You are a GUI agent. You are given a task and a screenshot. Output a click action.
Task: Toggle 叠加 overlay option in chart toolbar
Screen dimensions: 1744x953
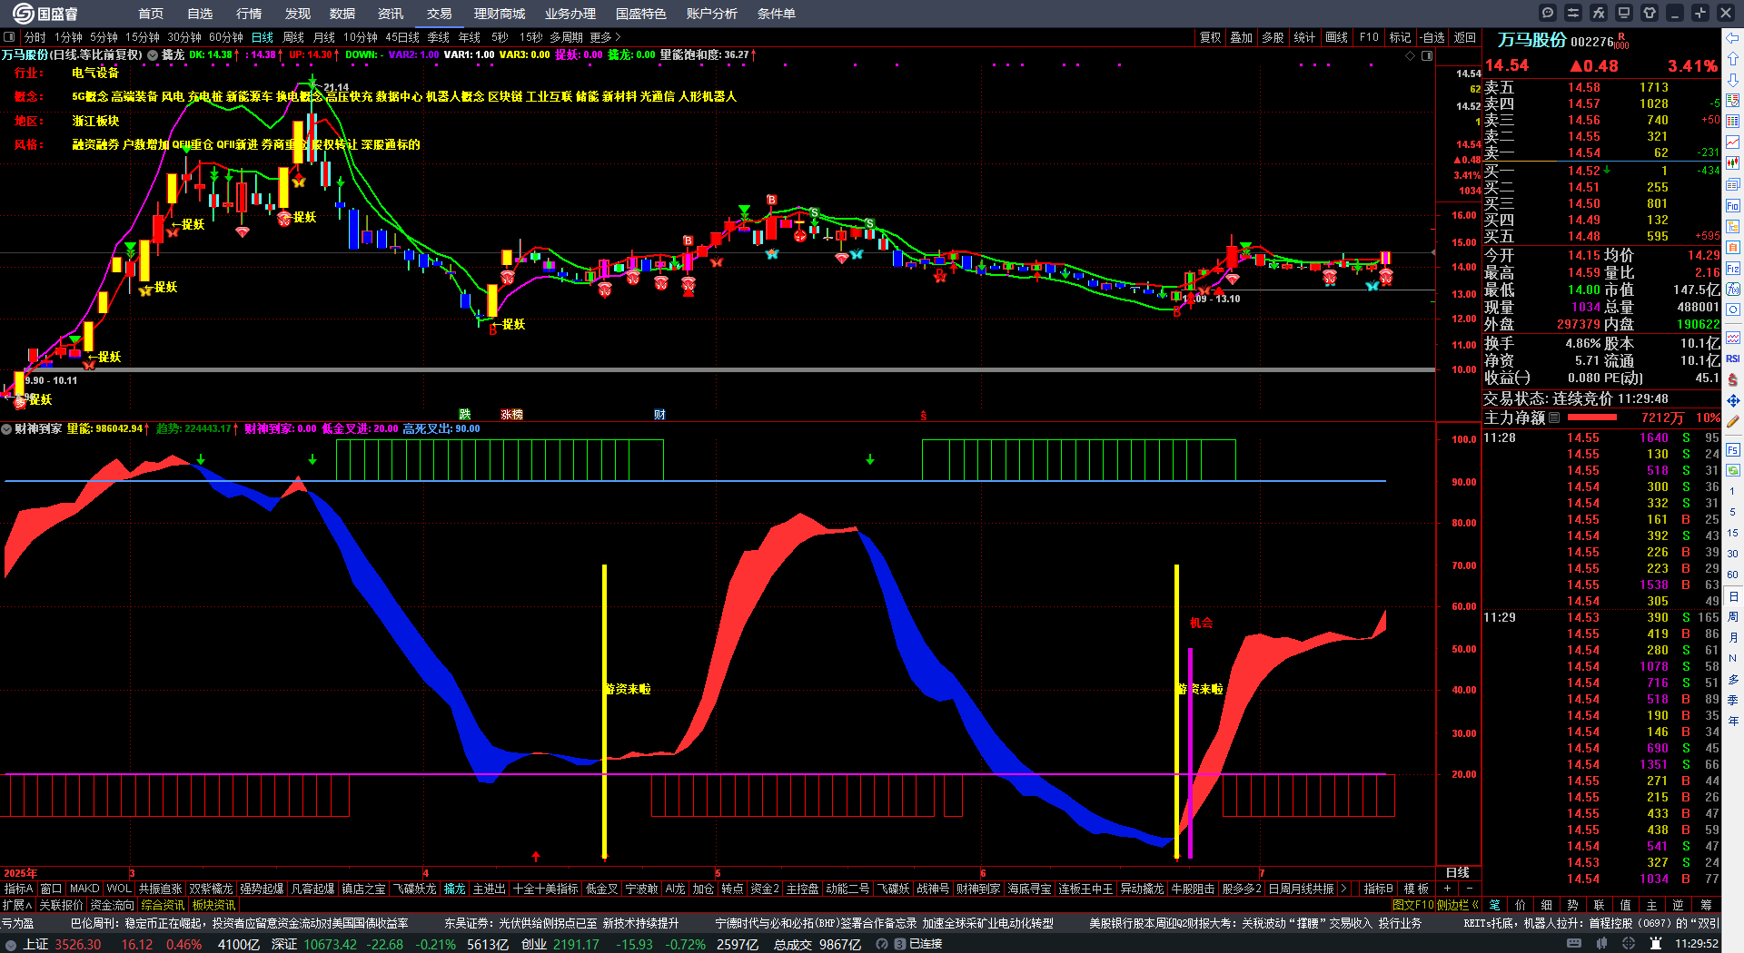click(1242, 37)
